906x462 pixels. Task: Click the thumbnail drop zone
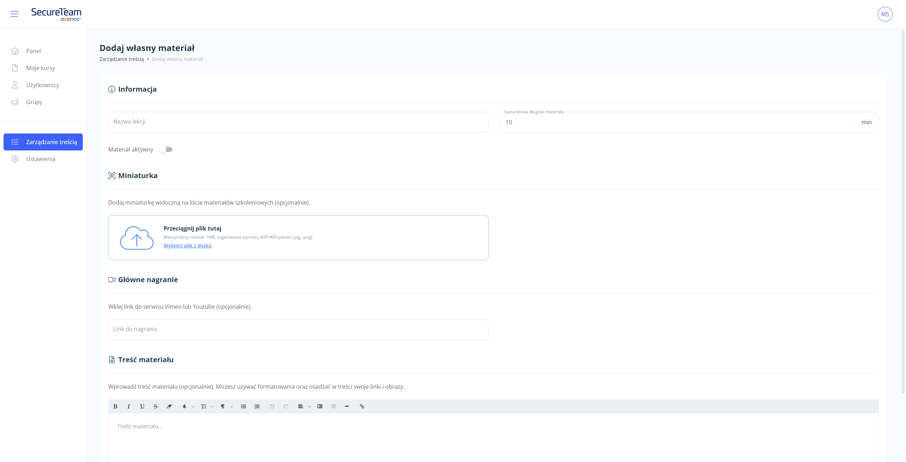(x=298, y=238)
